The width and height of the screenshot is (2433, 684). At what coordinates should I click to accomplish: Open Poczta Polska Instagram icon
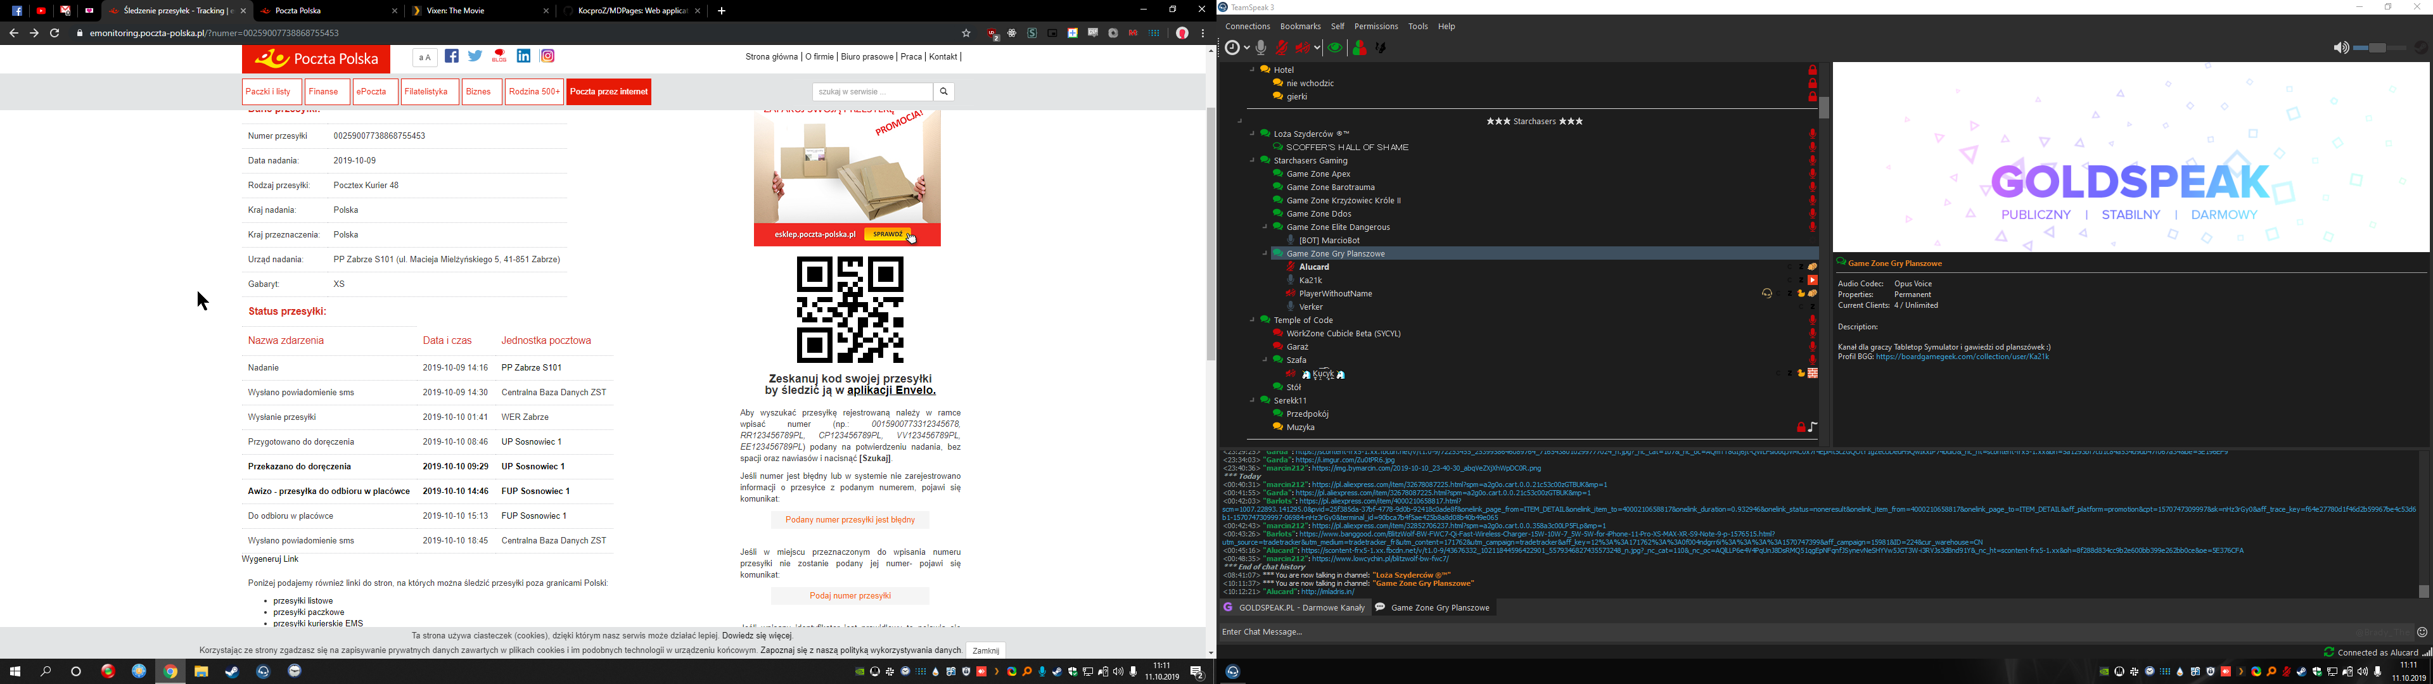[548, 57]
